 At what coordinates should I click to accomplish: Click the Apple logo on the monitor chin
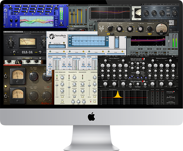point(91,117)
